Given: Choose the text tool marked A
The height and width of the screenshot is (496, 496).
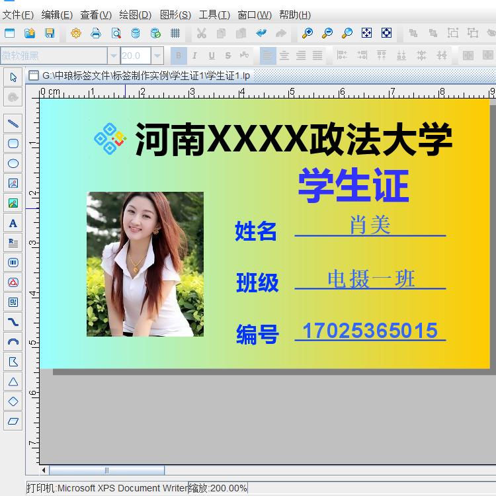Looking at the screenshot, I should pyautogui.click(x=13, y=224).
